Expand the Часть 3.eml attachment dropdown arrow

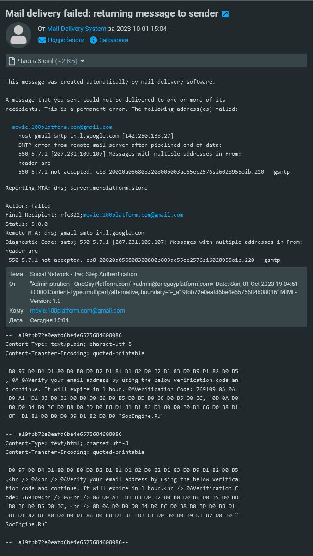click(82, 61)
